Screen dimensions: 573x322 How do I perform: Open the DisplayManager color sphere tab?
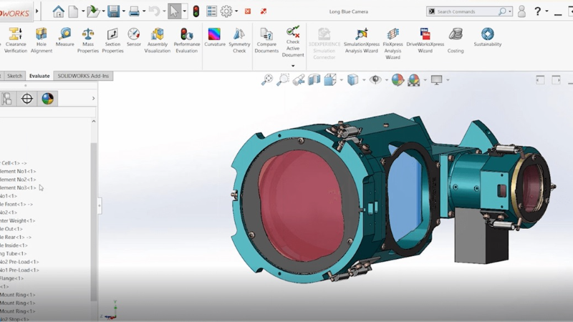point(47,98)
